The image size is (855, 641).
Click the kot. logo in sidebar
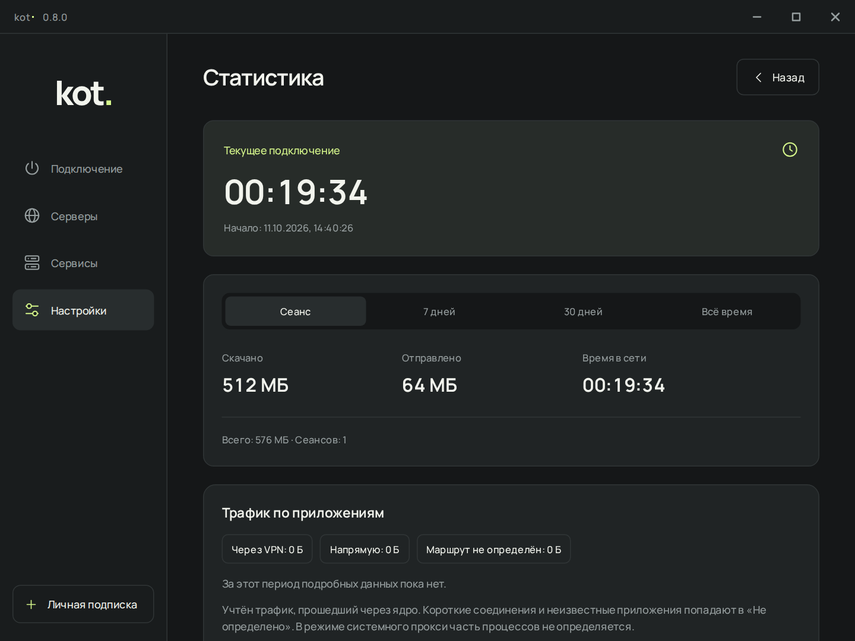click(x=84, y=94)
